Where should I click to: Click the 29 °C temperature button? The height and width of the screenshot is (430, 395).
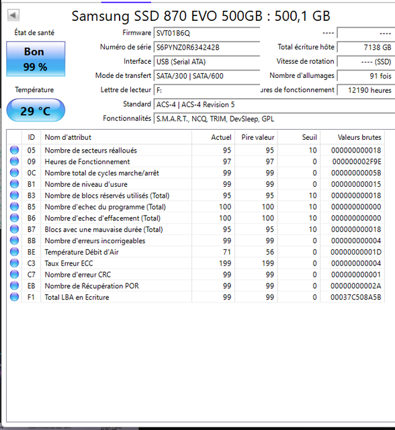point(36,110)
